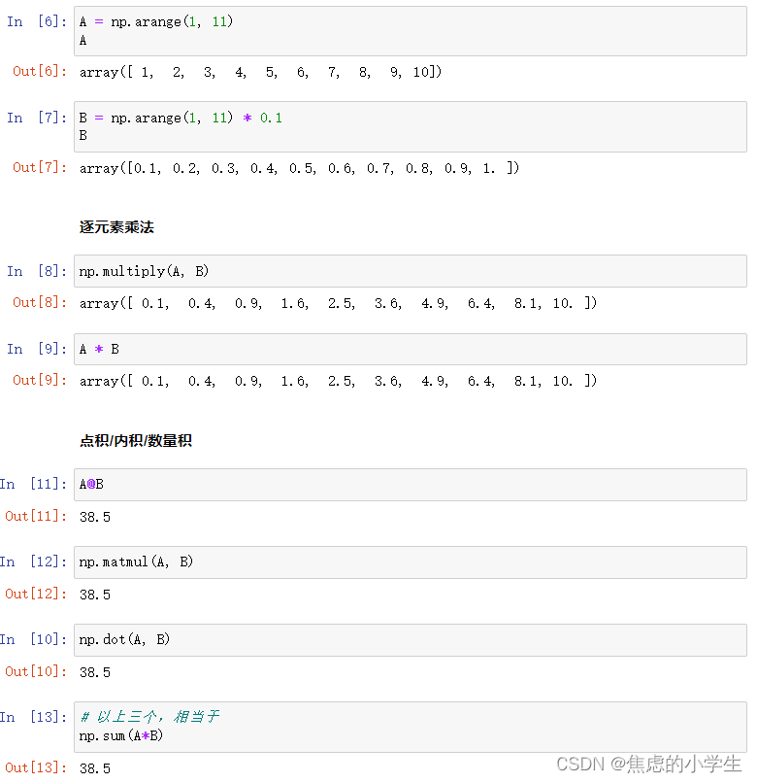Click the Out[7] array of decimals output
This screenshot has width=757, height=783.
tap(299, 168)
